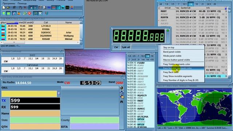Open the crossed tools settings icon
Image resolution: width=233 pixels, height=131 pixels.
point(14,7)
